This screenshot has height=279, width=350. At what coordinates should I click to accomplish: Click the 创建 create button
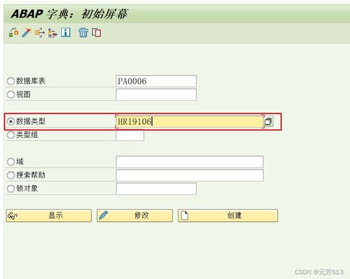[228, 215]
